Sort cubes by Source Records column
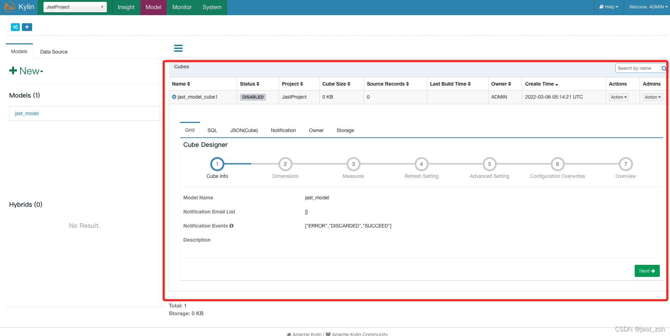 tap(388, 84)
